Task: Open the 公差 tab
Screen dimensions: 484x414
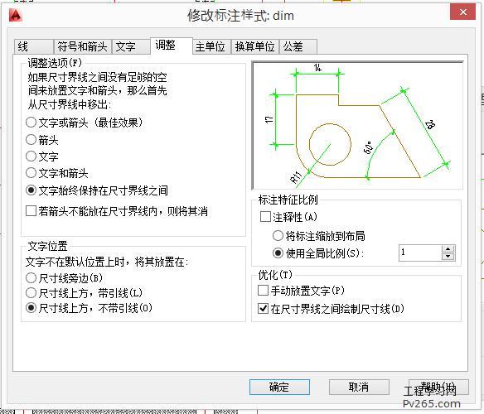Action: pos(298,47)
